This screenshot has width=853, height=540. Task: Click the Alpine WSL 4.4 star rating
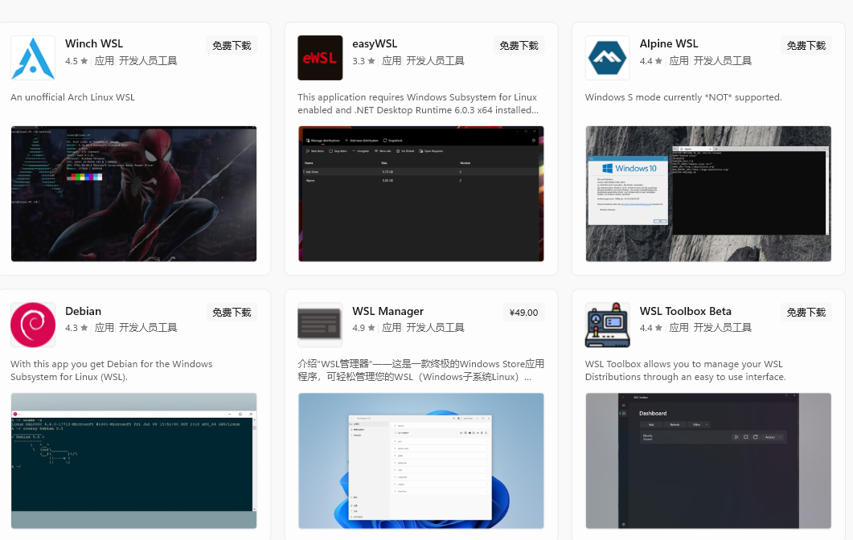pyautogui.click(x=651, y=61)
